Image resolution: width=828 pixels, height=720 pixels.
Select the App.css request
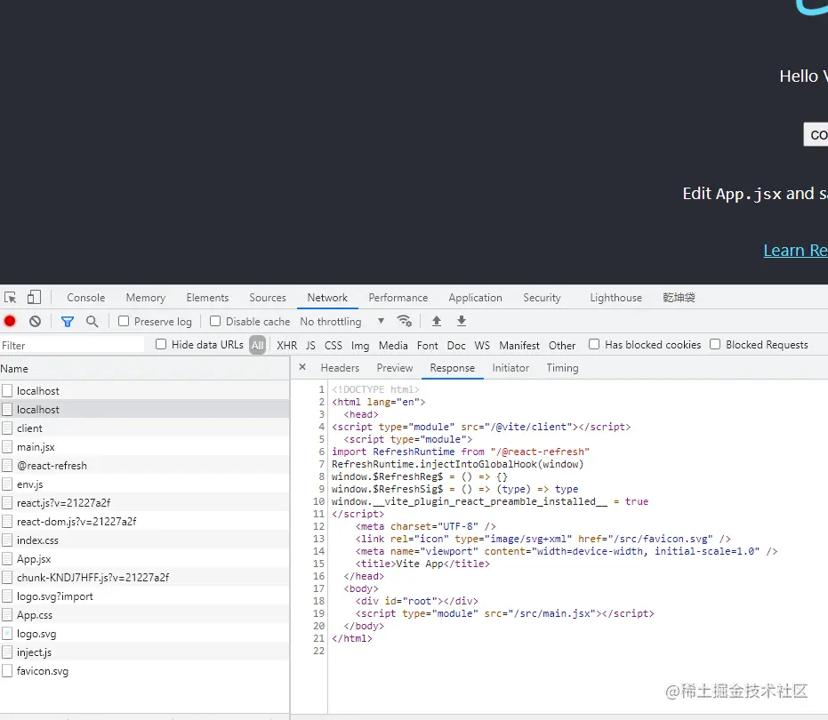pyautogui.click(x=145, y=615)
